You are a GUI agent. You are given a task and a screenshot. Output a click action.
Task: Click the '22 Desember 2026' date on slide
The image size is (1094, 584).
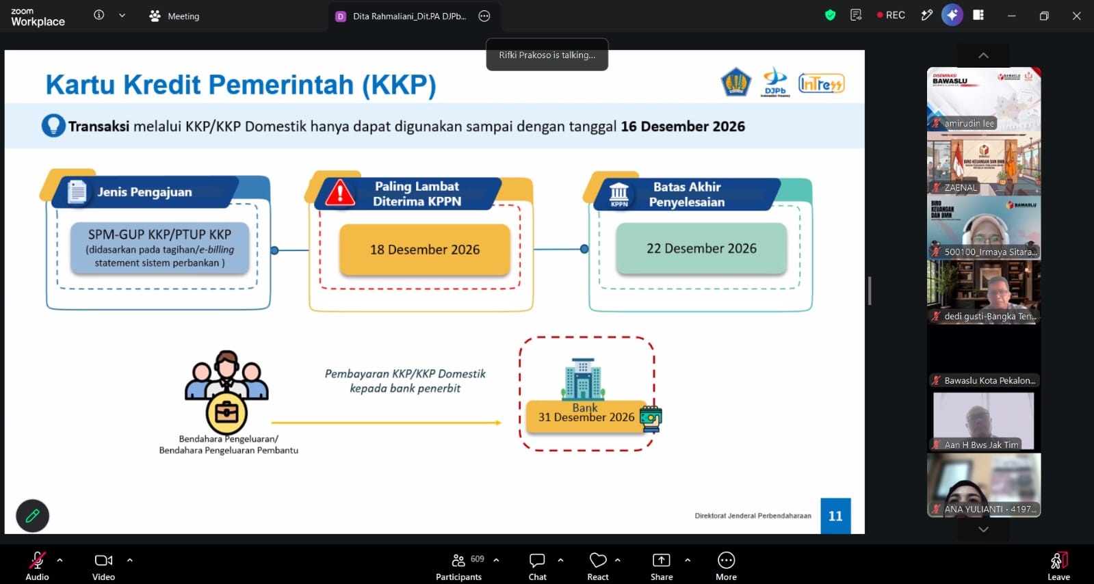701,248
